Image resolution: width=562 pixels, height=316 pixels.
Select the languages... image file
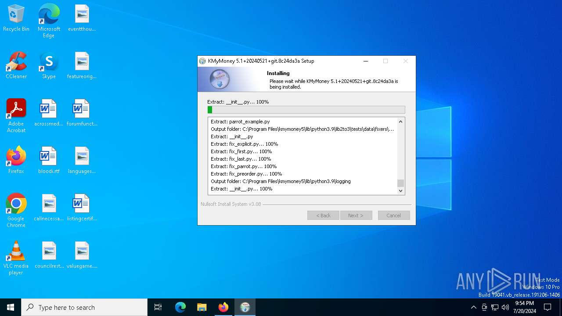tap(82, 161)
